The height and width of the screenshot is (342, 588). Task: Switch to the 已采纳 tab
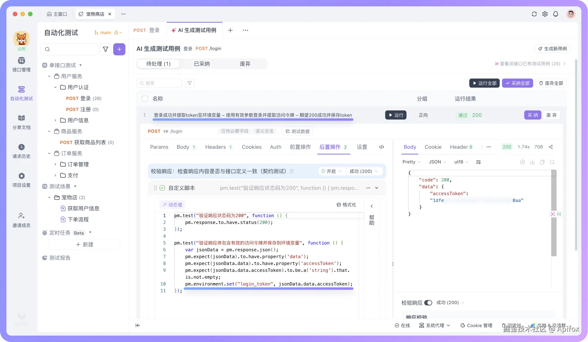click(201, 64)
